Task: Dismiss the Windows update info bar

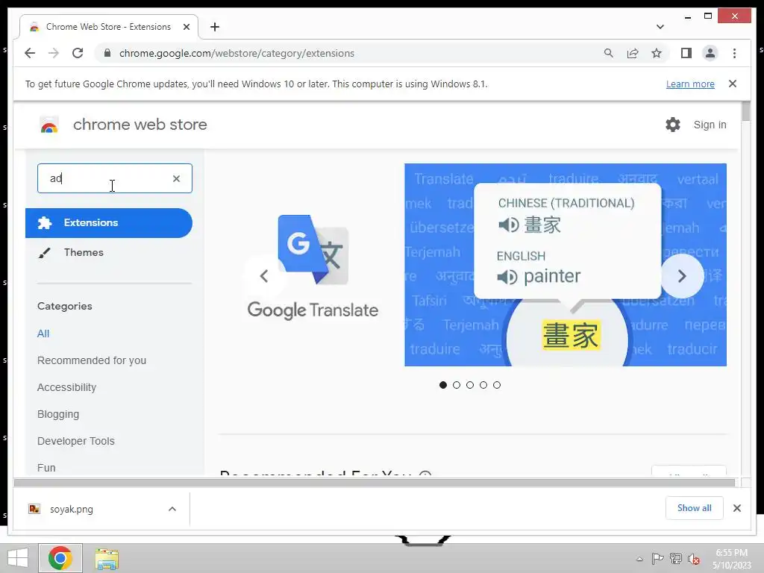Action: tap(733, 84)
